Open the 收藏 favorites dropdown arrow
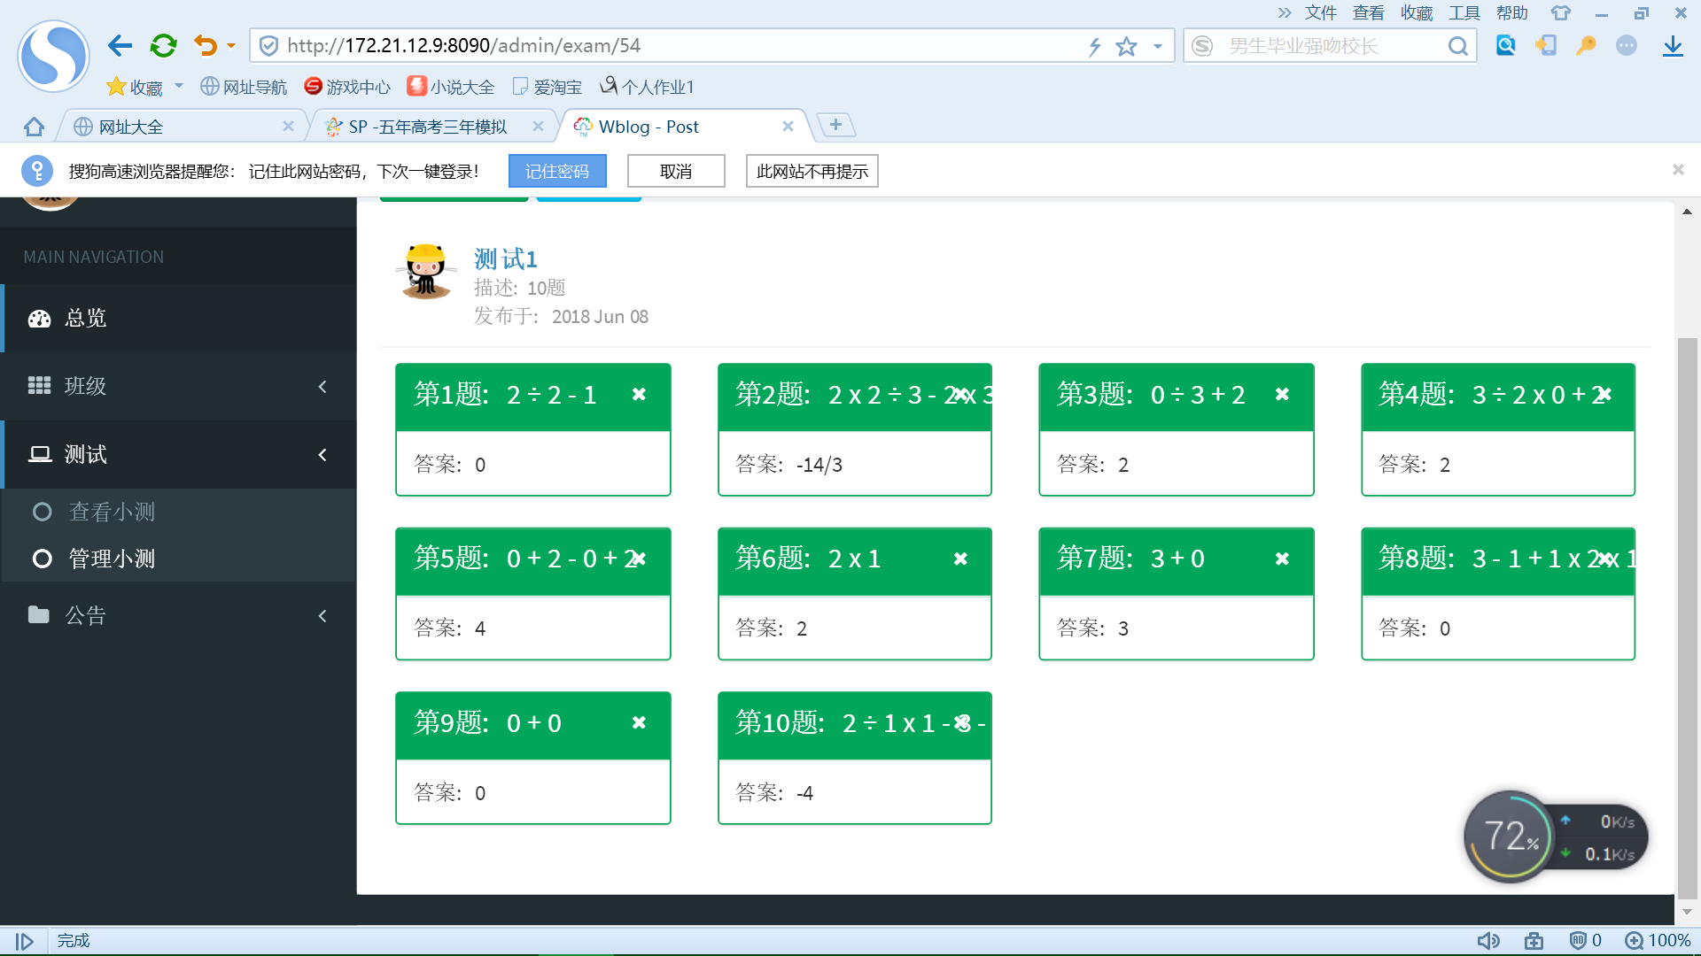 pyautogui.click(x=179, y=87)
